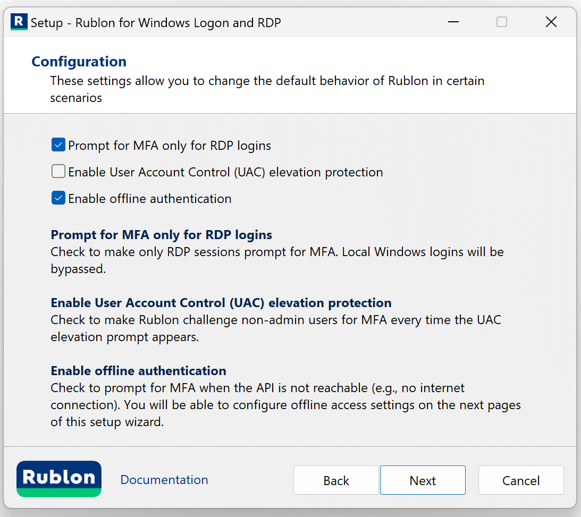
Task: Click the greyed-out maximize window button
Action: tap(502, 22)
